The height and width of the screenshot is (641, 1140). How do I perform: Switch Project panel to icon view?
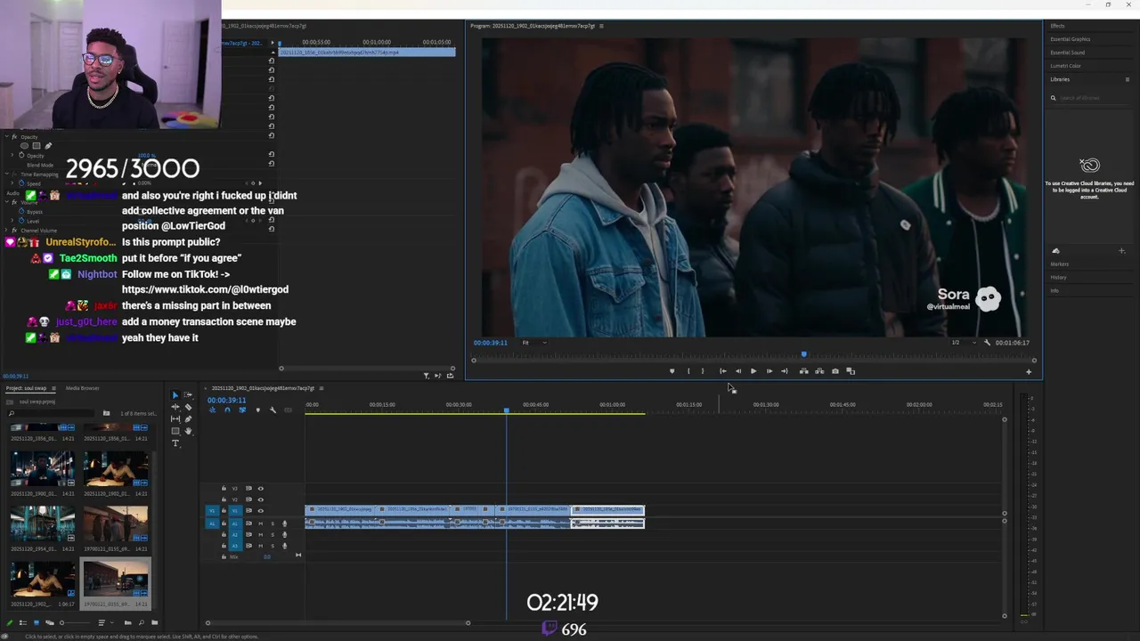click(37, 622)
